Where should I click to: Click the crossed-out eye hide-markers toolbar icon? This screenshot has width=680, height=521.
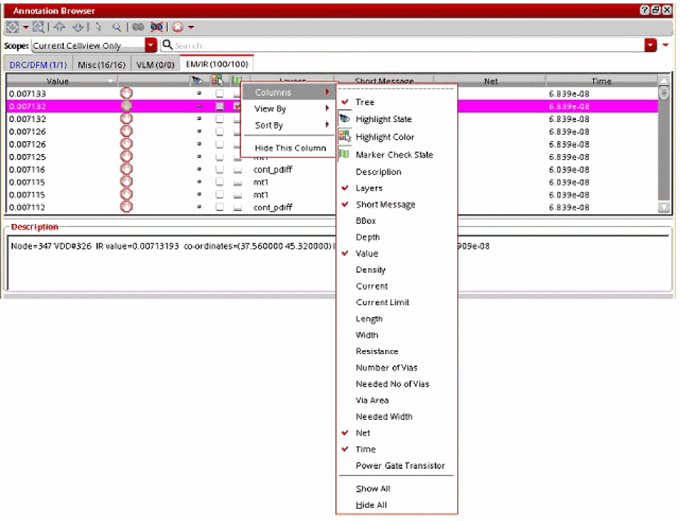tap(157, 27)
